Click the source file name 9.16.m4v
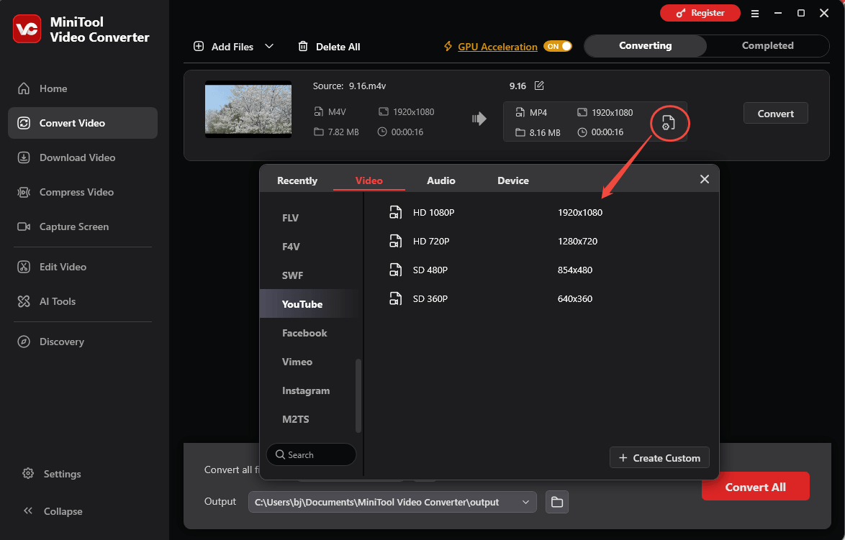 coord(367,86)
